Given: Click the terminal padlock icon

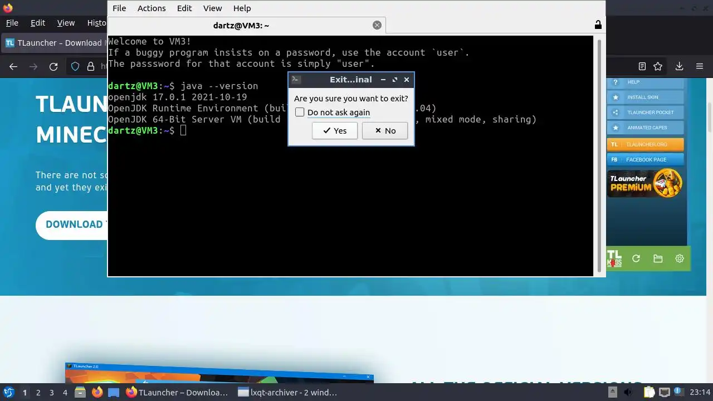Looking at the screenshot, I should tap(598, 25).
